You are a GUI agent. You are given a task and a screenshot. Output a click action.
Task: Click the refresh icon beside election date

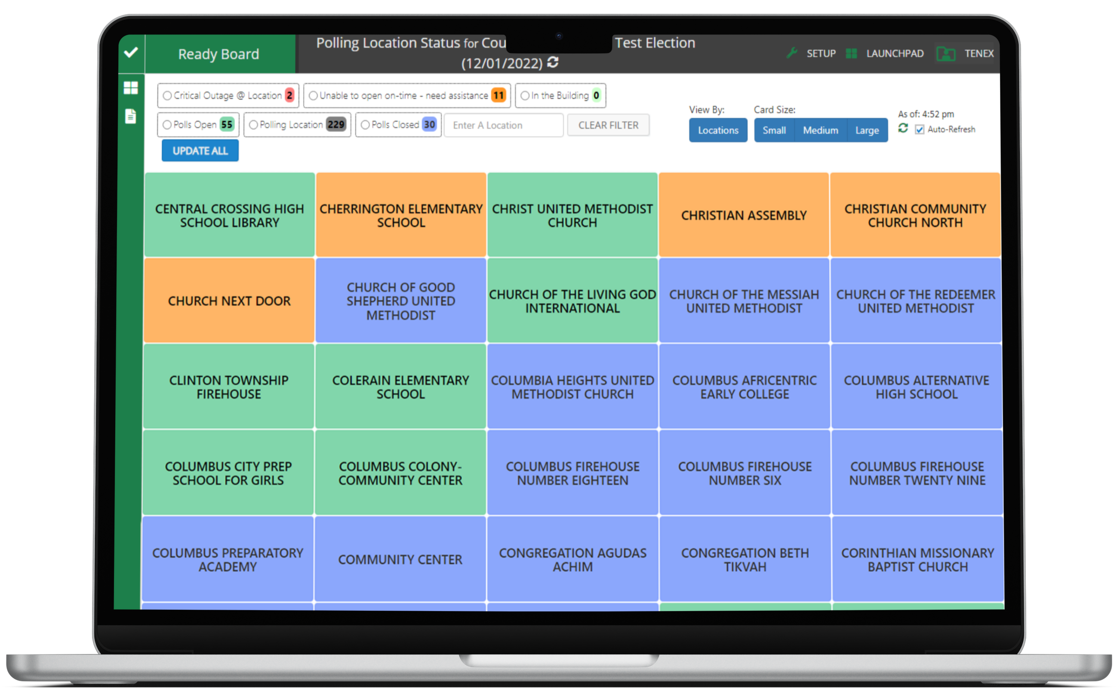(553, 62)
